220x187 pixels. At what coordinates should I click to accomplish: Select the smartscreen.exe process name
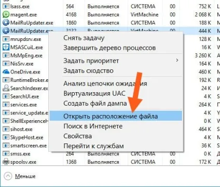(29, 146)
